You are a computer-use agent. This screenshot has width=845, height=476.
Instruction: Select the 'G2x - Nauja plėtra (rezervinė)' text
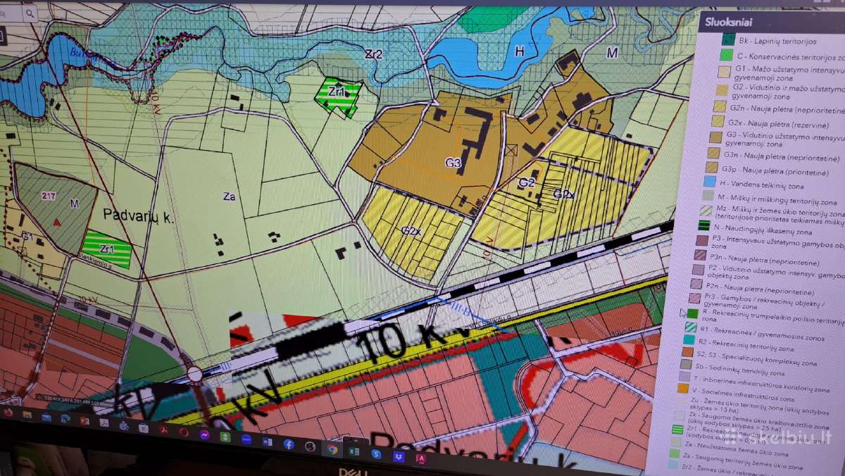pyautogui.click(x=778, y=123)
